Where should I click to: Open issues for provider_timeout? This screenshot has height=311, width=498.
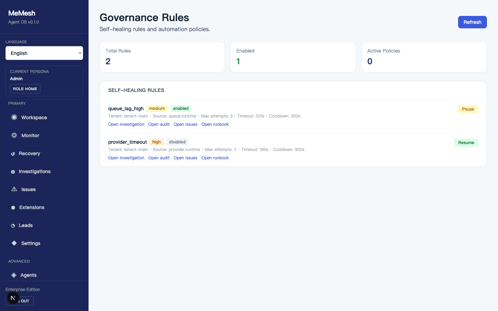[x=185, y=158]
